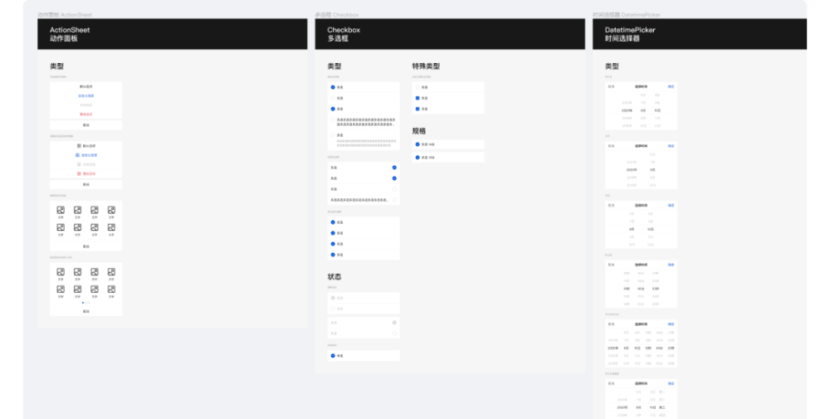Select the 动作面板 ActionSheet frame label
Image resolution: width=830 pixels, height=419 pixels.
pos(65,15)
